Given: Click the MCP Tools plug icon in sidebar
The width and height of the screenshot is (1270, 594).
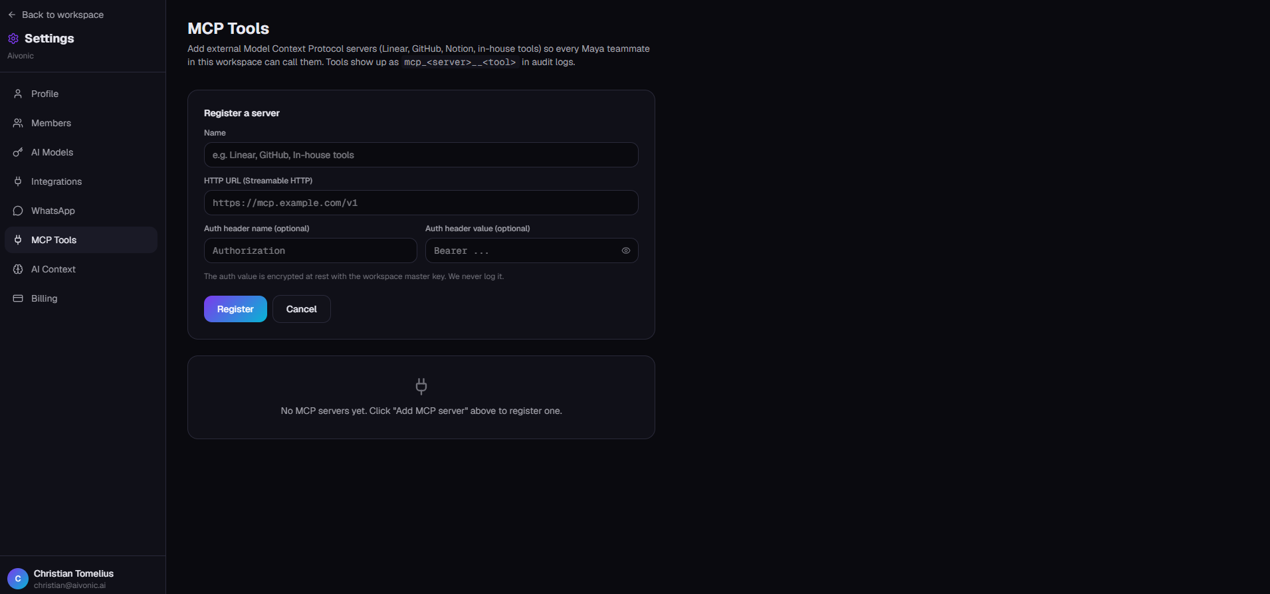Looking at the screenshot, I should (x=18, y=240).
